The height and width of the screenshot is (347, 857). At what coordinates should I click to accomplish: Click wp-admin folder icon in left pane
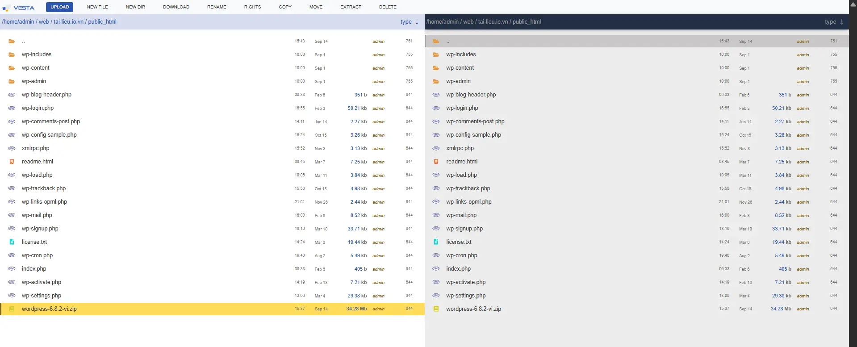click(12, 81)
